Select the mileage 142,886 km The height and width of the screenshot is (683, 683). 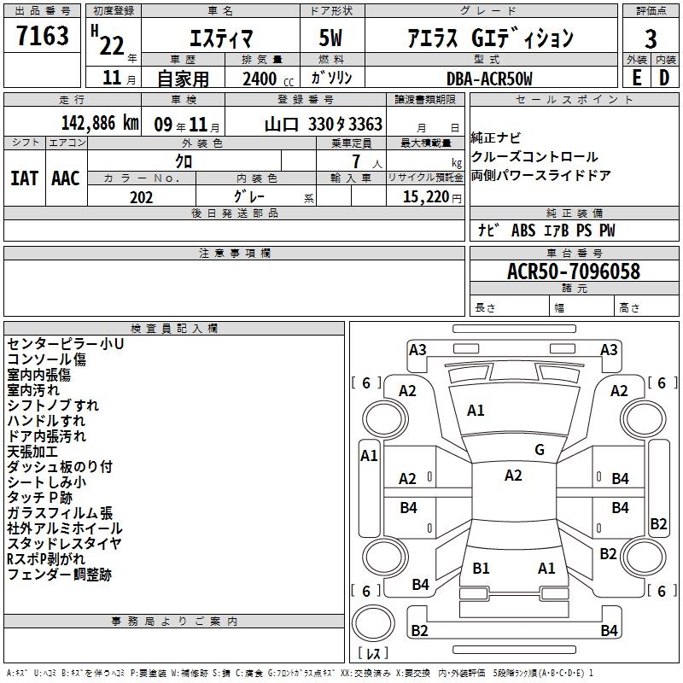[x=100, y=123]
